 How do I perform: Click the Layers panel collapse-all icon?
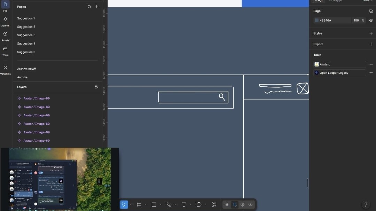point(97,87)
